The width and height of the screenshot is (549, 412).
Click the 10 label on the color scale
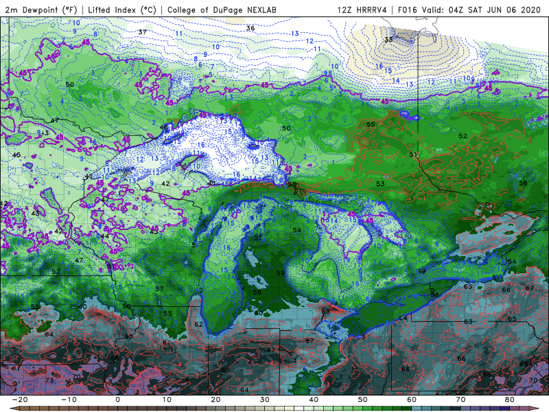(167, 400)
